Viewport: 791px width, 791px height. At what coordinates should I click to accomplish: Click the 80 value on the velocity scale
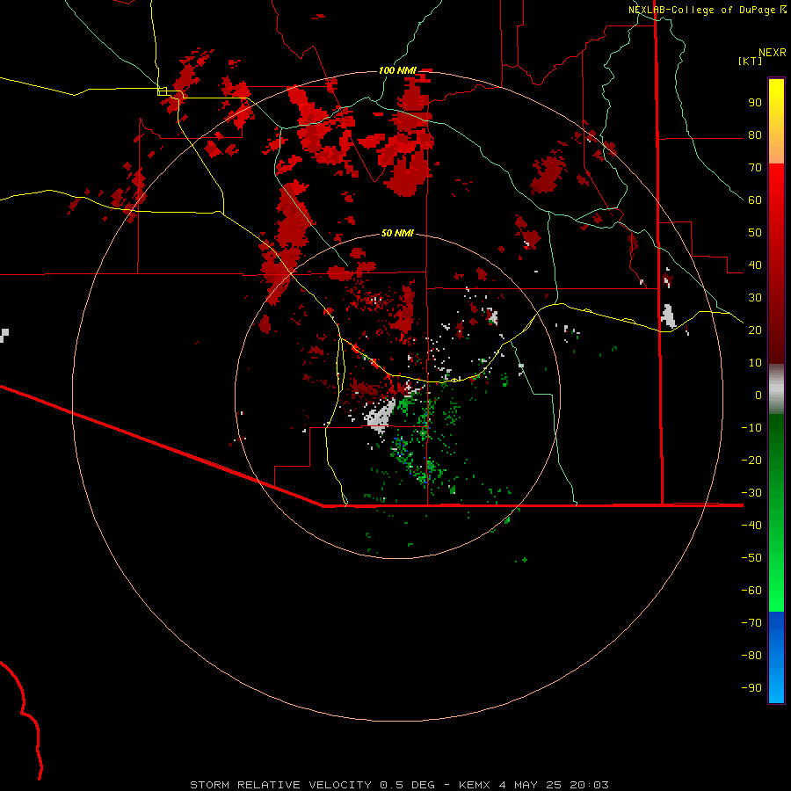[755, 134]
